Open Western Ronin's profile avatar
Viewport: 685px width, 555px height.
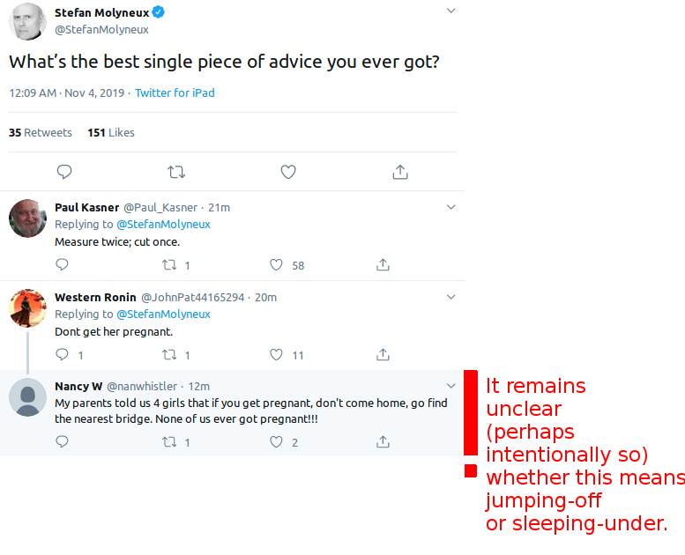click(x=27, y=307)
